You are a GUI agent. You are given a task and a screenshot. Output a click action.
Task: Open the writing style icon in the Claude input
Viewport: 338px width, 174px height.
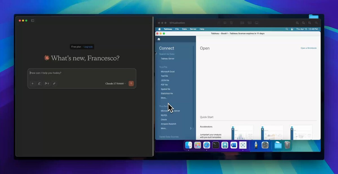pyautogui.click(x=39, y=84)
